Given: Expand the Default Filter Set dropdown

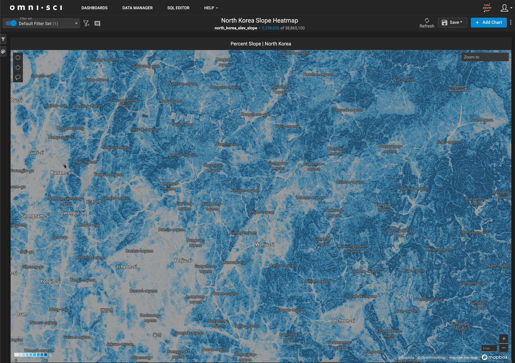Looking at the screenshot, I should (76, 24).
